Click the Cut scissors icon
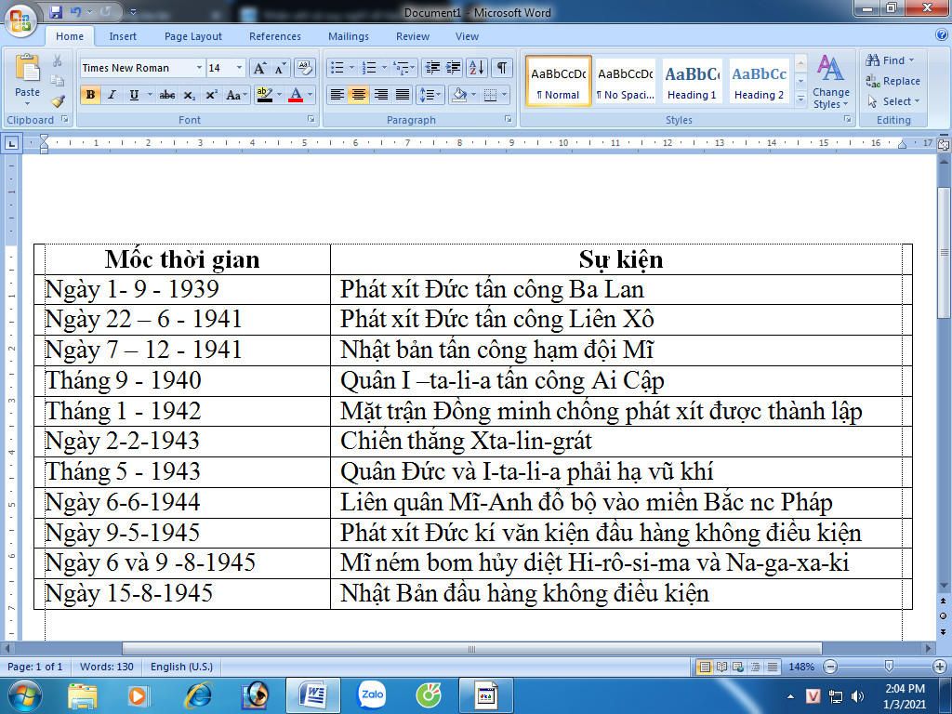Viewport: 952px width, 714px height. [57, 60]
